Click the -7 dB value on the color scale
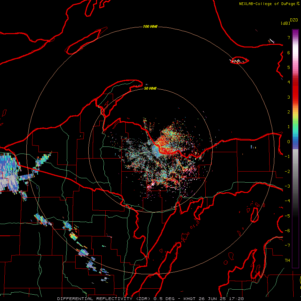Image resolution: width=301 pixels, height=301 pixels. 287,245
